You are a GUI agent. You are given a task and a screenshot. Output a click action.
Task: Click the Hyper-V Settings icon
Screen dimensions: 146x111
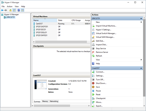(x=93, y=30)
